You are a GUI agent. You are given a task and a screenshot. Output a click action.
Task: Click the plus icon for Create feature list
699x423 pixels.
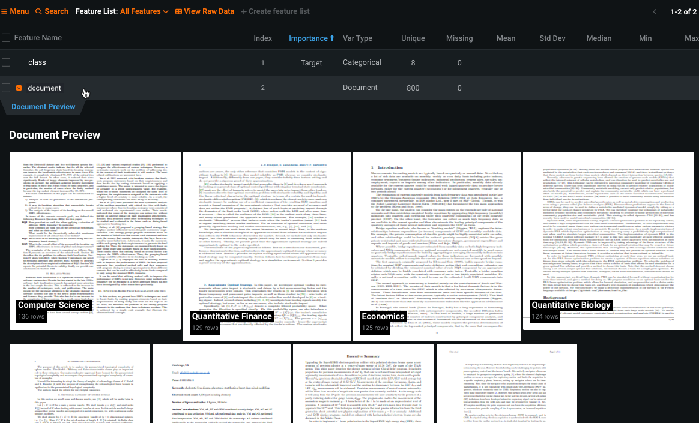[244, 11]
